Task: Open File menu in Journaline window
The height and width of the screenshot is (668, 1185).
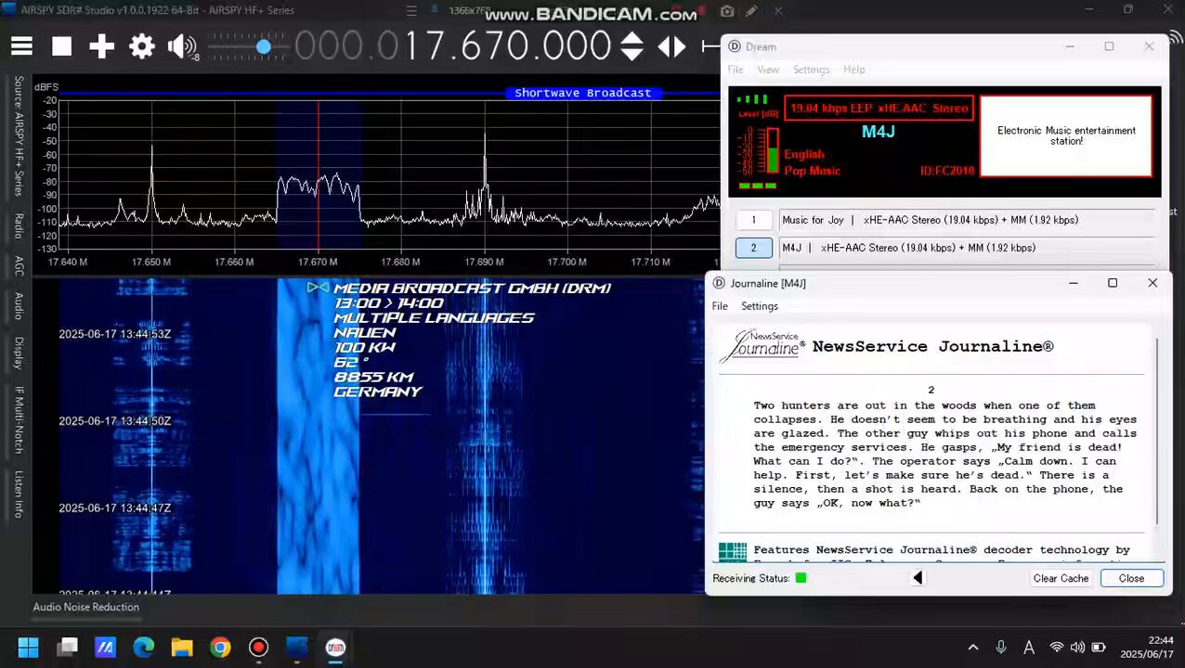Action: tap(720, 306)
